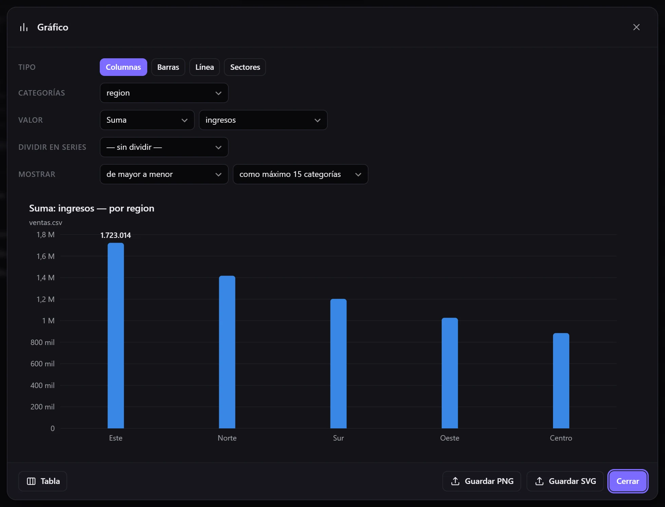The height and width of the screenshot is (507, 665).
Task: Click the chart title 'Suma: ingresos — por region'
Action: [x=92, y=208]
